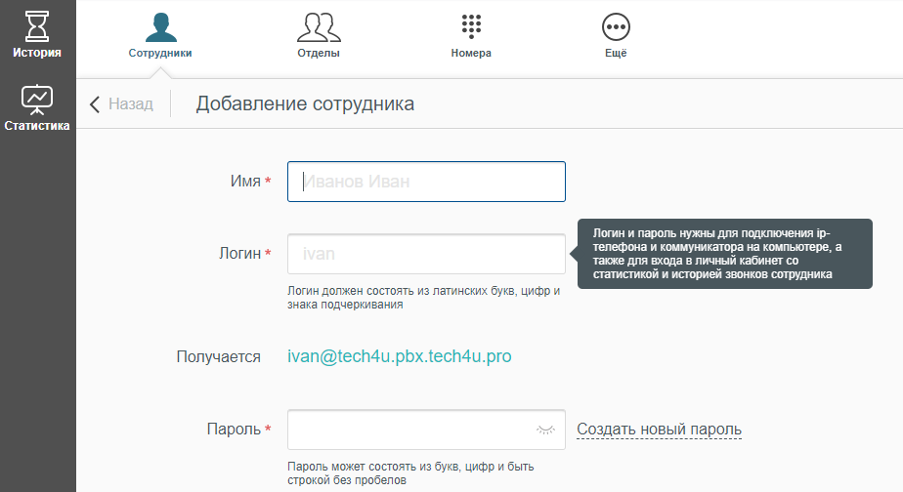Toggle password visibility with the eye icon

[545, 430]
